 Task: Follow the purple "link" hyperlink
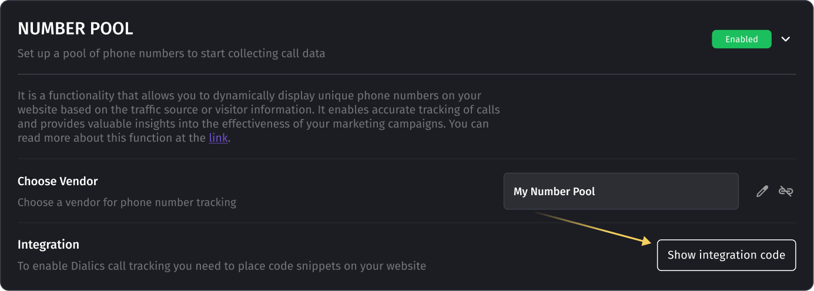(218, 139)
